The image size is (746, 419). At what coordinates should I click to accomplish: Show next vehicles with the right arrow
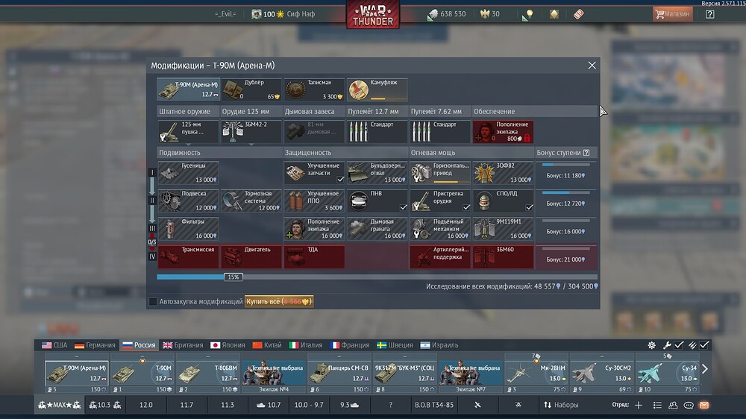pos(705,368)
